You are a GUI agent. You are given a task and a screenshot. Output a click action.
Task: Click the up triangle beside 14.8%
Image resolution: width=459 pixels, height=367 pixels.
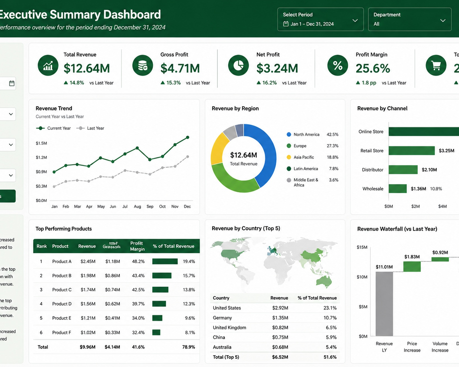point(66,83)
